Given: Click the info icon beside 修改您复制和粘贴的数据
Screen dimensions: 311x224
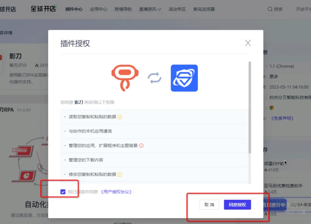Looking at the screenshot, I should (120, 174).
